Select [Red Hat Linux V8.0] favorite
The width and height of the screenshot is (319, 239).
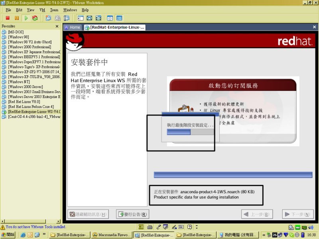point(24,102)
